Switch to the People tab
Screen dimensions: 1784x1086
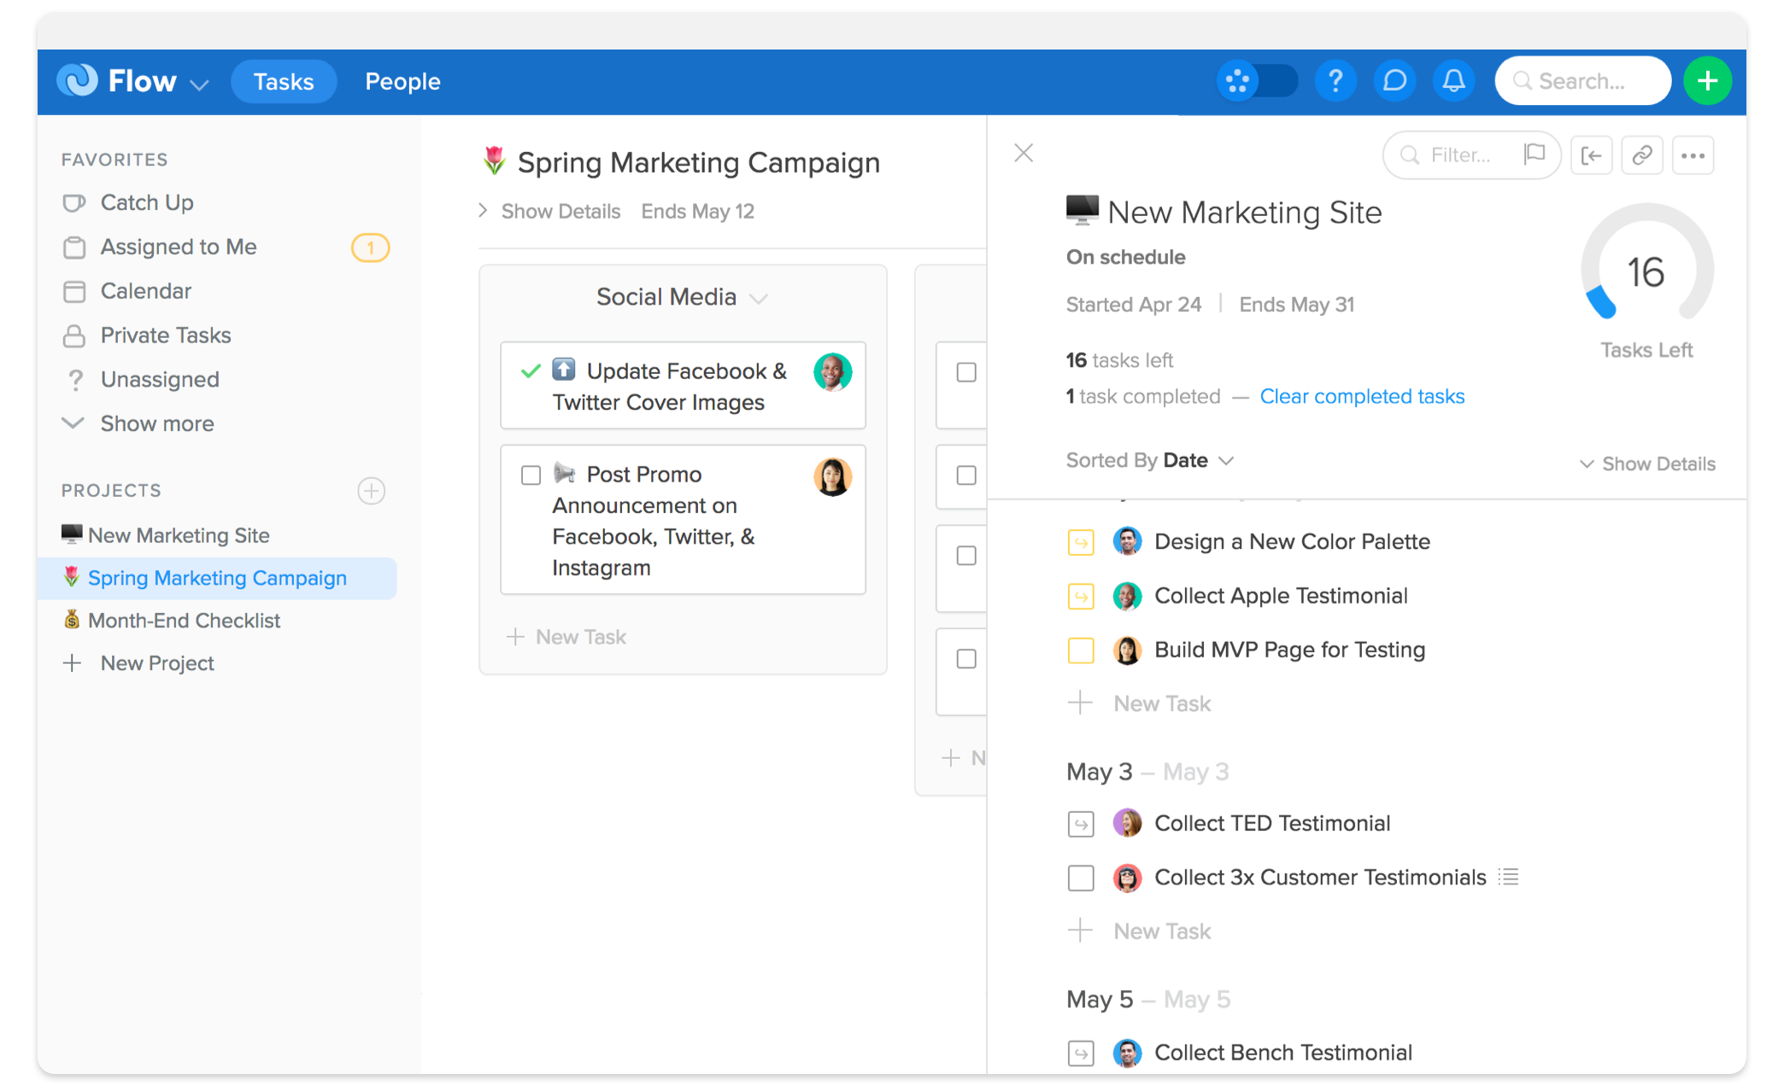(x=402, y=81)
